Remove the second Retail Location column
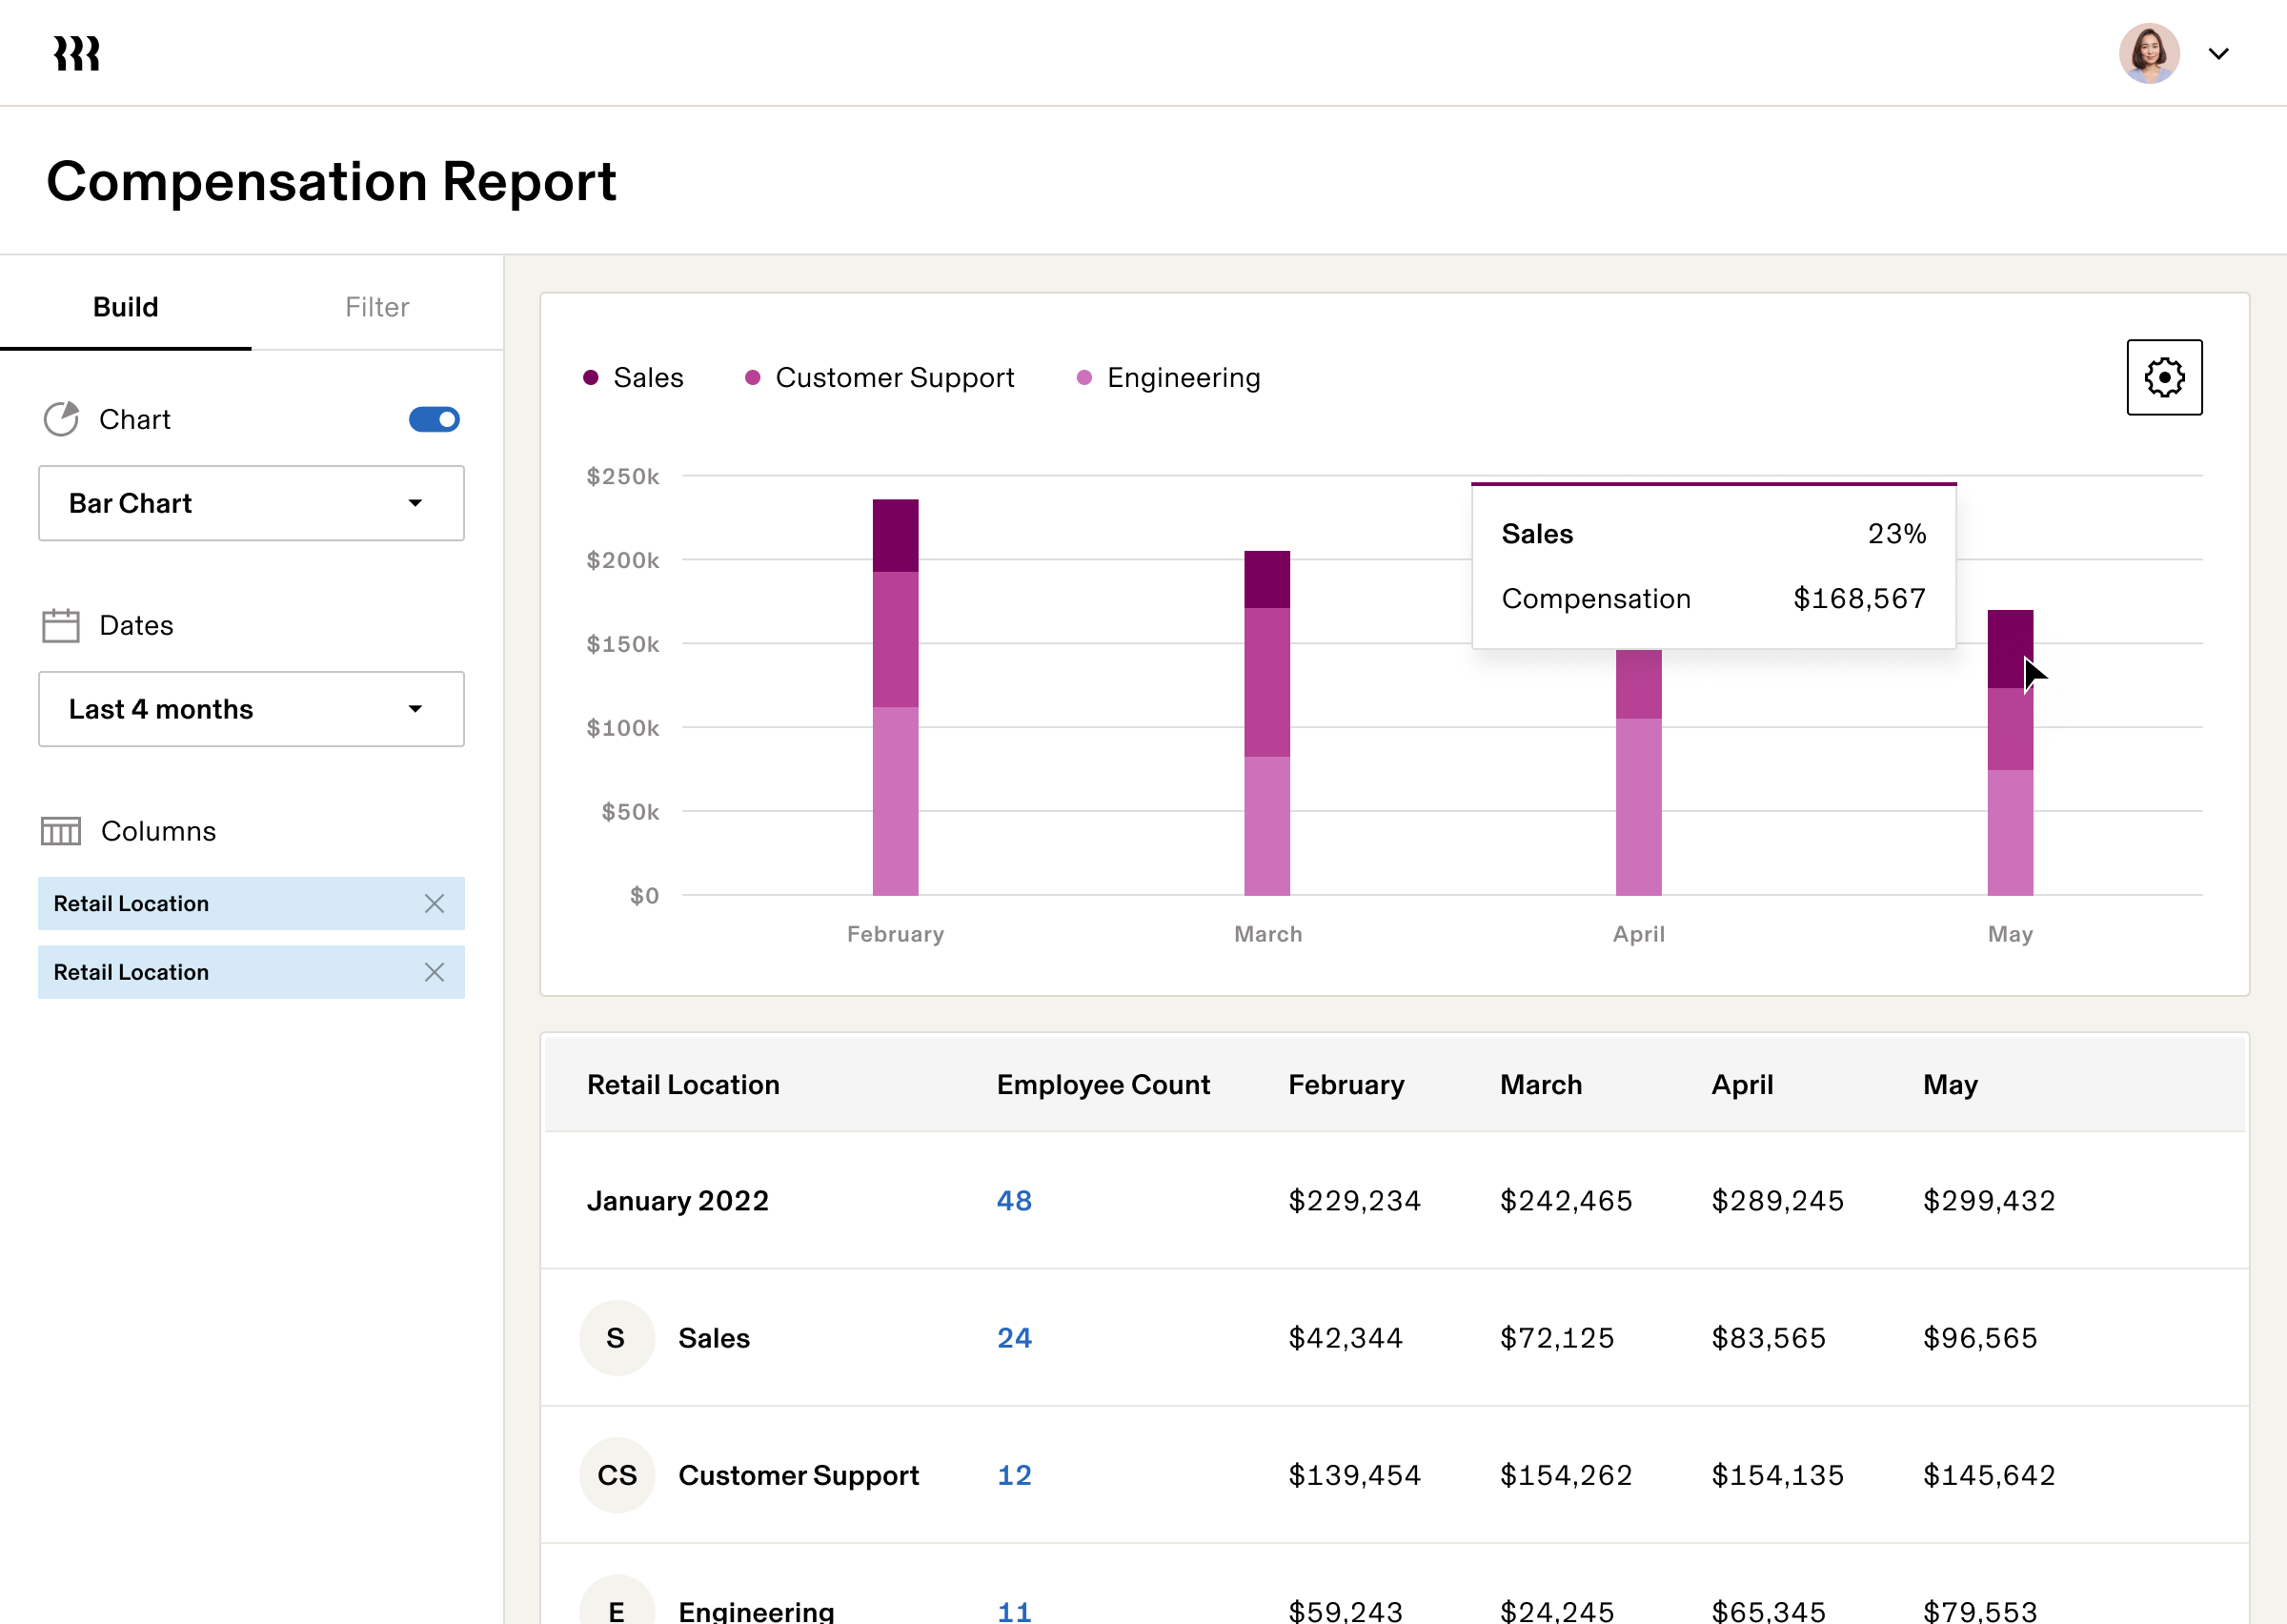 click(x=434, y=972)
